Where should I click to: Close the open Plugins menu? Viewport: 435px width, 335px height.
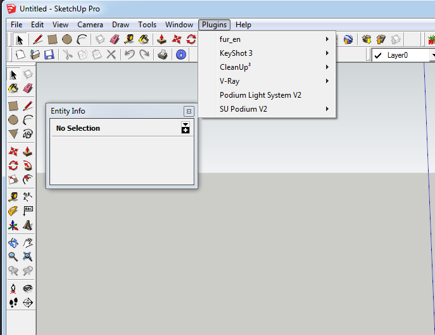[214, 25]
